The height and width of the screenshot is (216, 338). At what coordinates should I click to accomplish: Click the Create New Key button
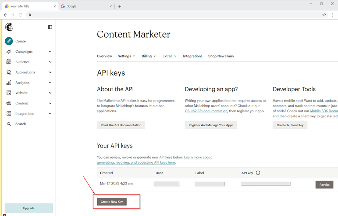tap(112, 202)
